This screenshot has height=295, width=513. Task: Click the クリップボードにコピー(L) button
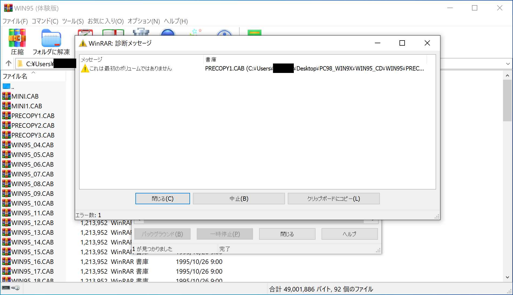pyautogui.click(x=334, y=199)
